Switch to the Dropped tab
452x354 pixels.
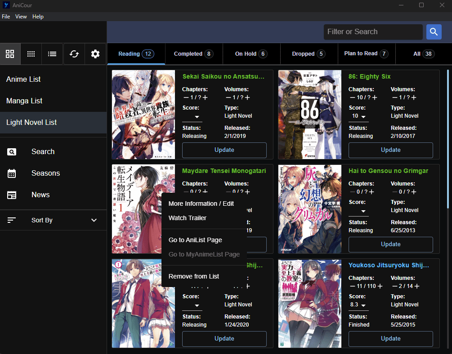[x=309, y=54]
